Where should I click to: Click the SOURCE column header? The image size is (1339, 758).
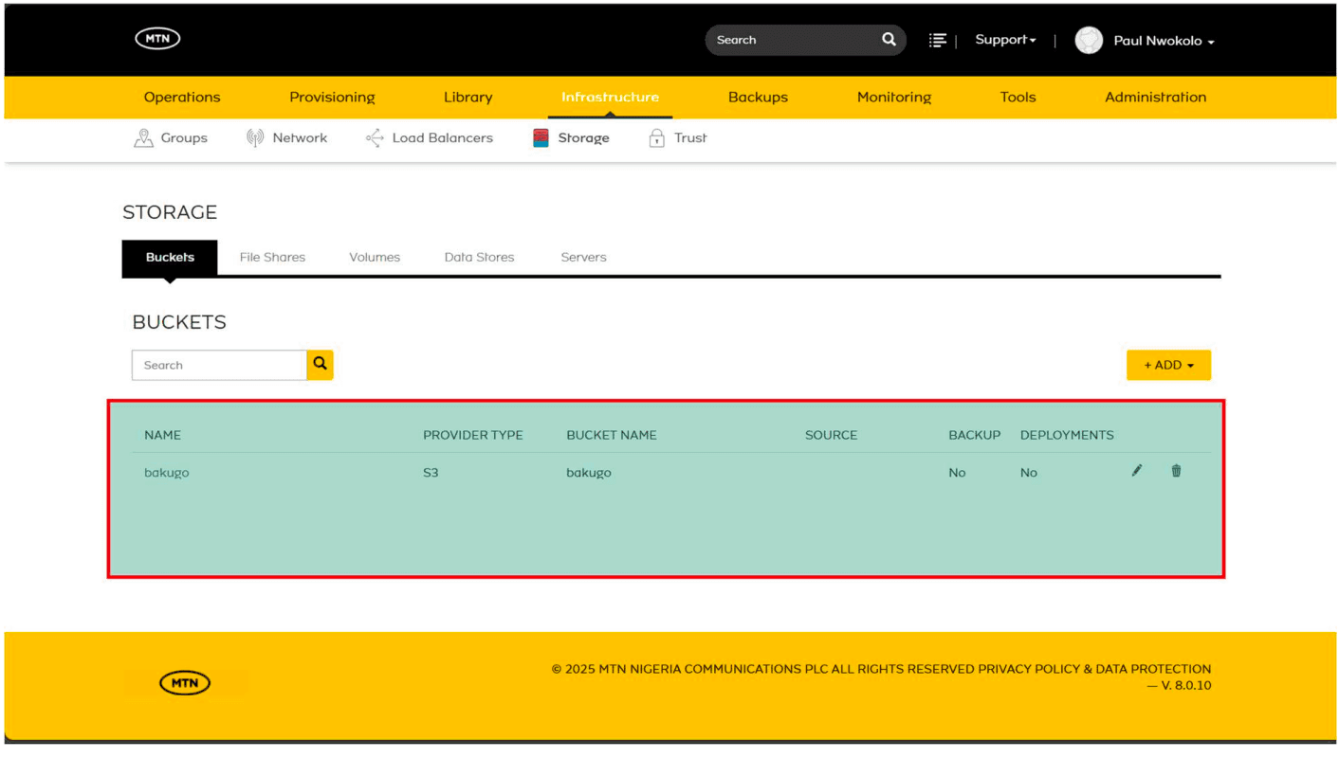[831, 435]
